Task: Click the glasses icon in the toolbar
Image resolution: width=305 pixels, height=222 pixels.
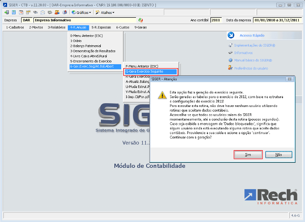Action: [36, 12]
